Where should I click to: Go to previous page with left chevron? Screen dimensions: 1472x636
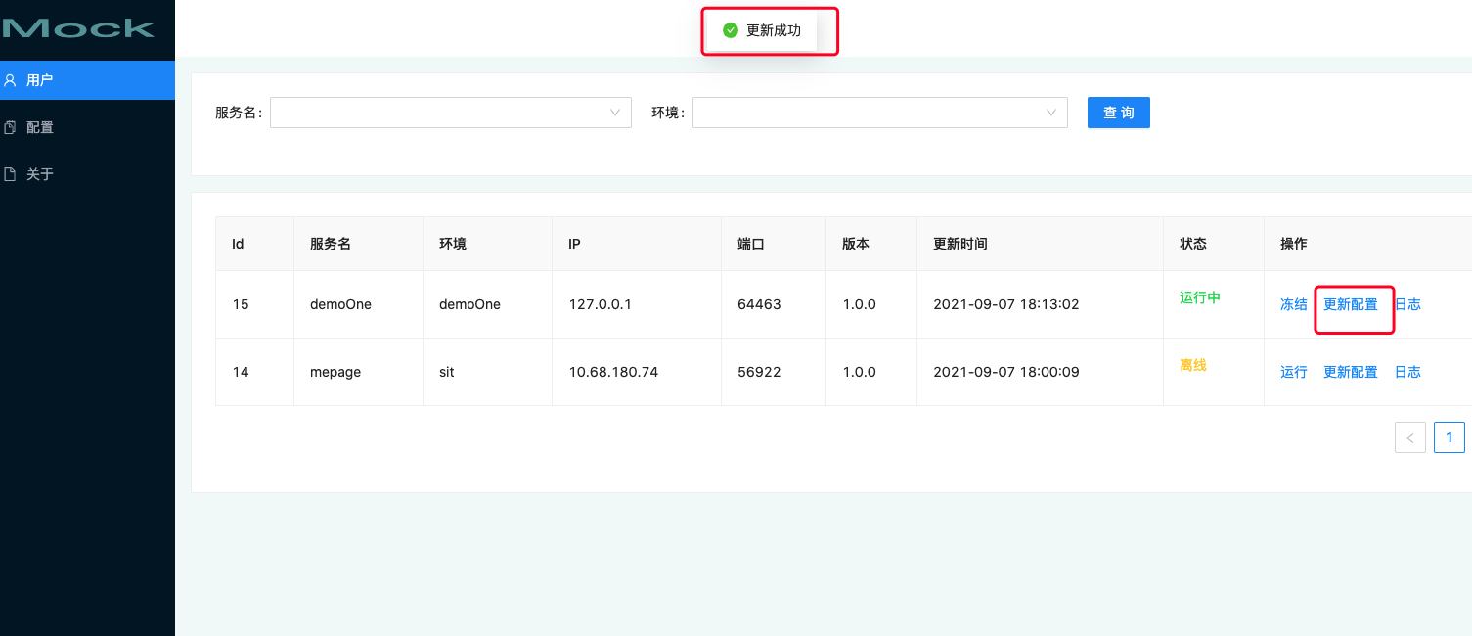tap(1409, 437)
